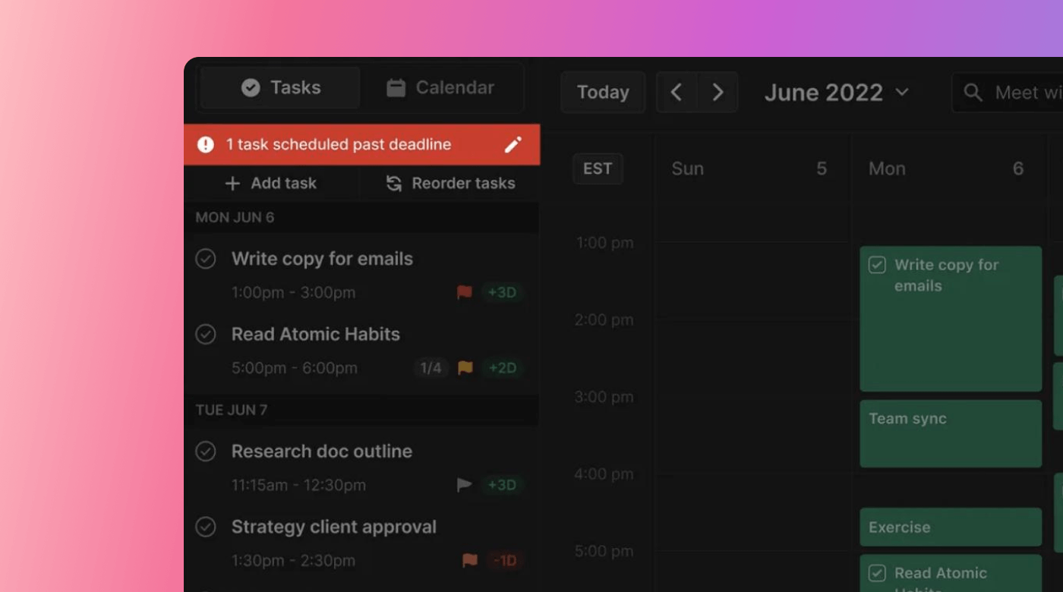Mark Read Atomic Habits task complete
This screenshot has height=592, width=1063.
206,334
